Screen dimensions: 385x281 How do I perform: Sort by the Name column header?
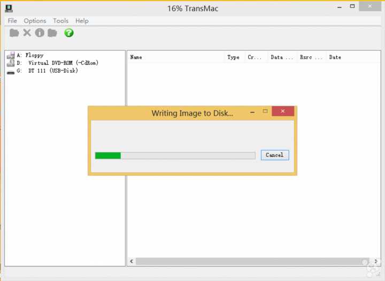click(x=176, y=57)
